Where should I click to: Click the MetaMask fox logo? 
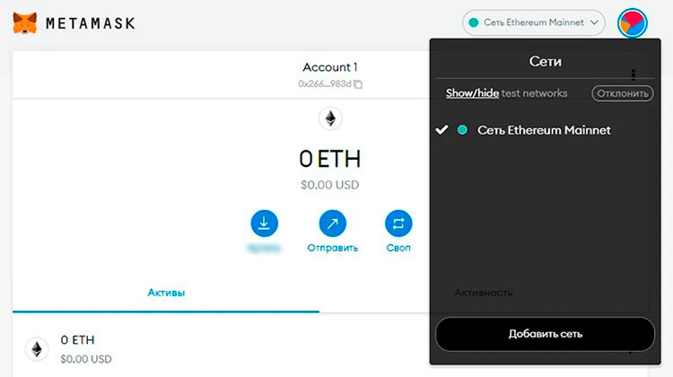(x=25, y=22)
